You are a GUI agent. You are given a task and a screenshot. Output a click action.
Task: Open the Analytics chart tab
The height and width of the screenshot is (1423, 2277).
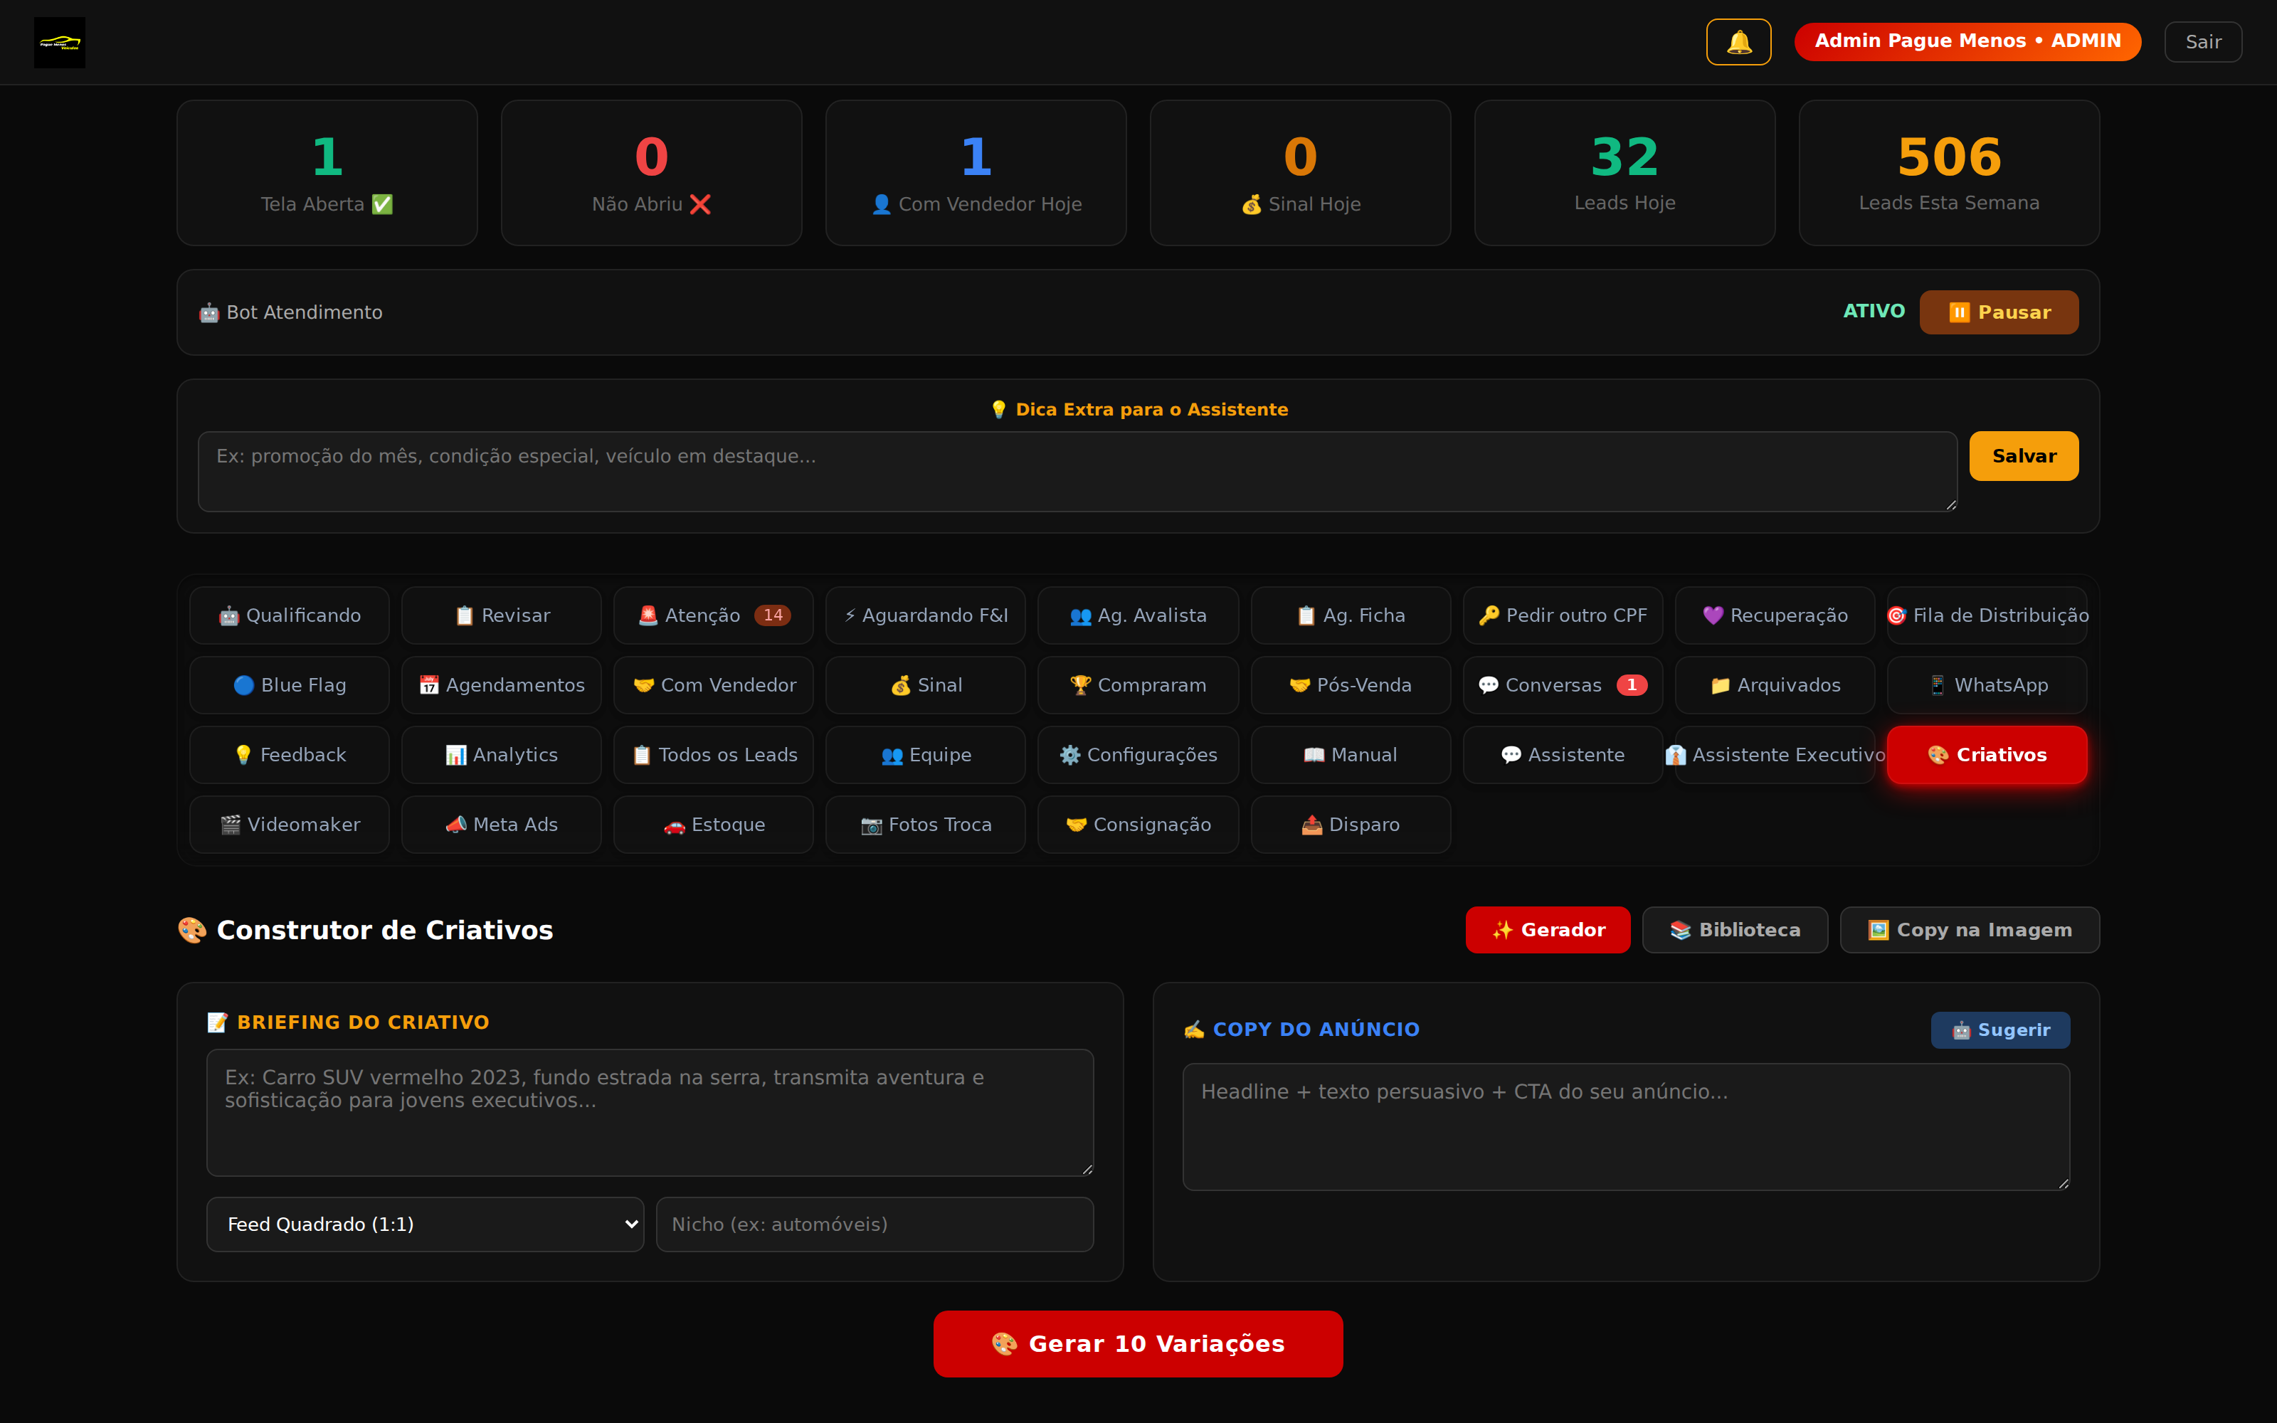pyautogui.click(x=502, y=755)
